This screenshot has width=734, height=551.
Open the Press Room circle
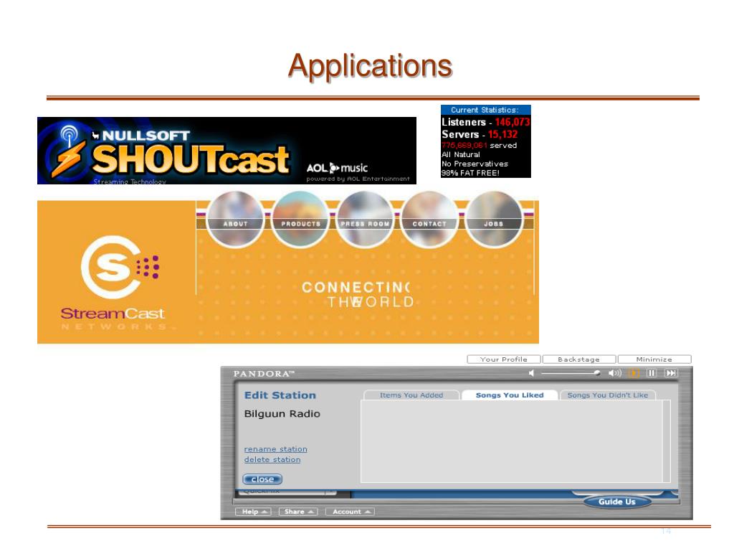coord(365,220)
